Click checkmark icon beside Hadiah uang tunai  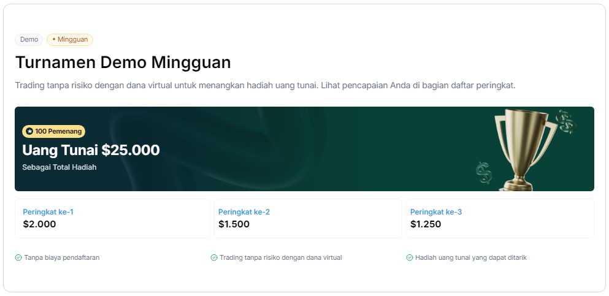click(410, 258)
